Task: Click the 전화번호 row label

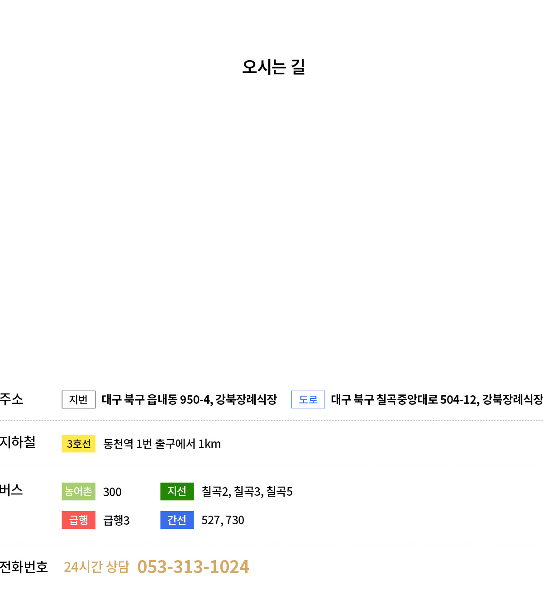Action: pos(24,567)
